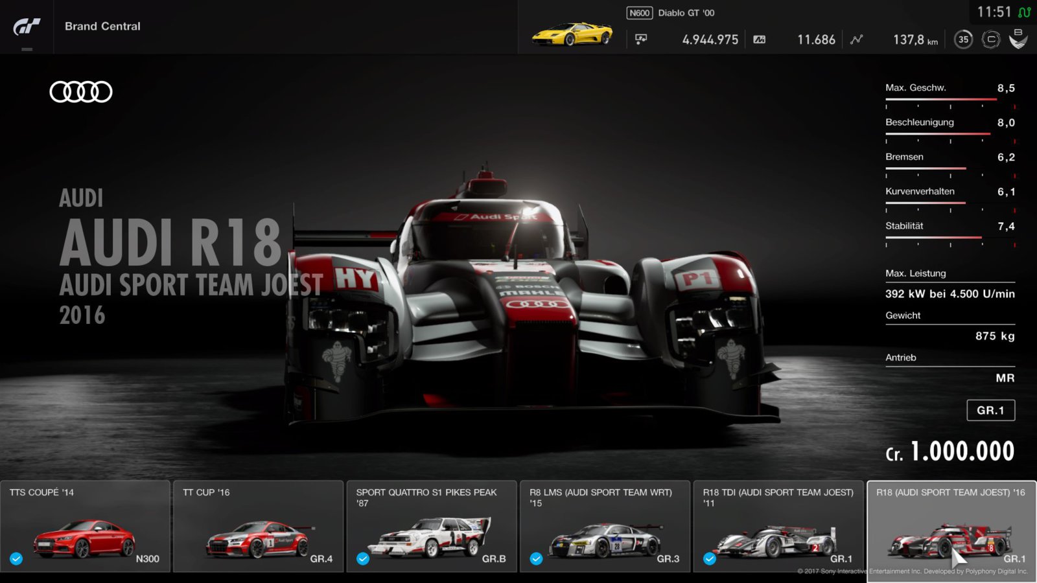Click the GR.3 label on R8 LMS card
The height and width of the screenshot is (583, 1037).
(x=668, y=558)
